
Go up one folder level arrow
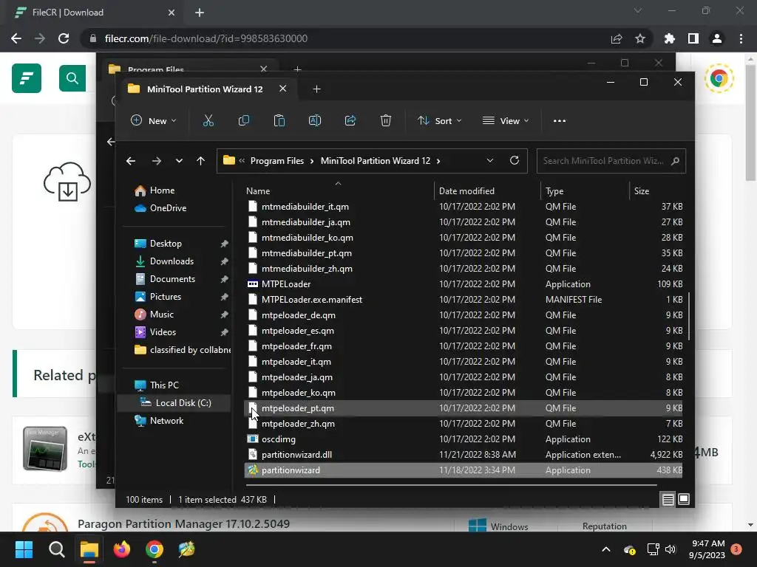pos(201,160)
